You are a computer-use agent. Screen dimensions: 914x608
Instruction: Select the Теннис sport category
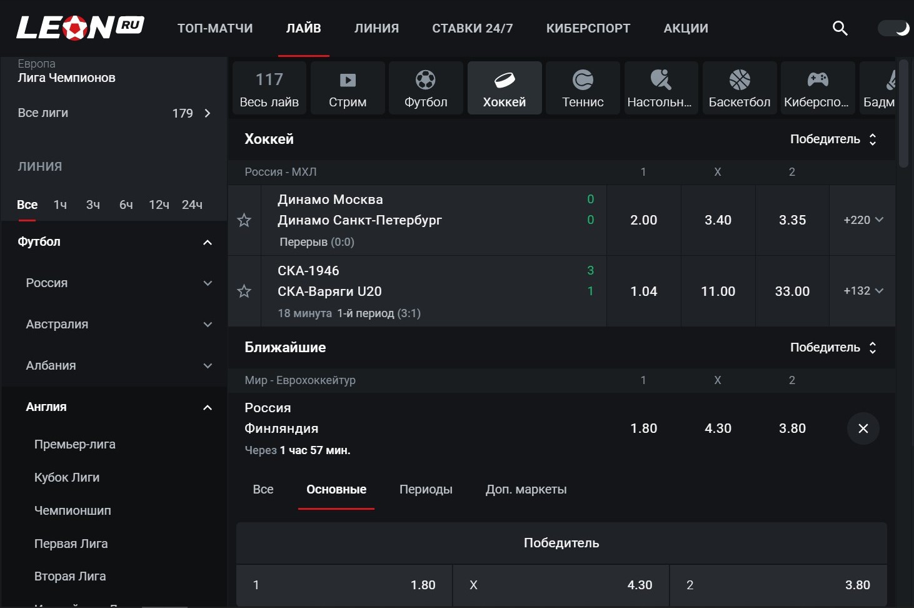coord(583,88)
